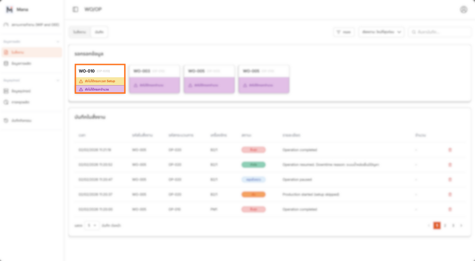
Task: Delete the "Operation resumed" log entry
Action: (x=450, y=165)
